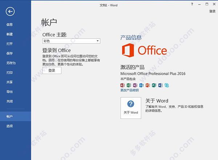The image size is (218, 160).
Task: Close the Word window
Action: click(x=214, y=4)
